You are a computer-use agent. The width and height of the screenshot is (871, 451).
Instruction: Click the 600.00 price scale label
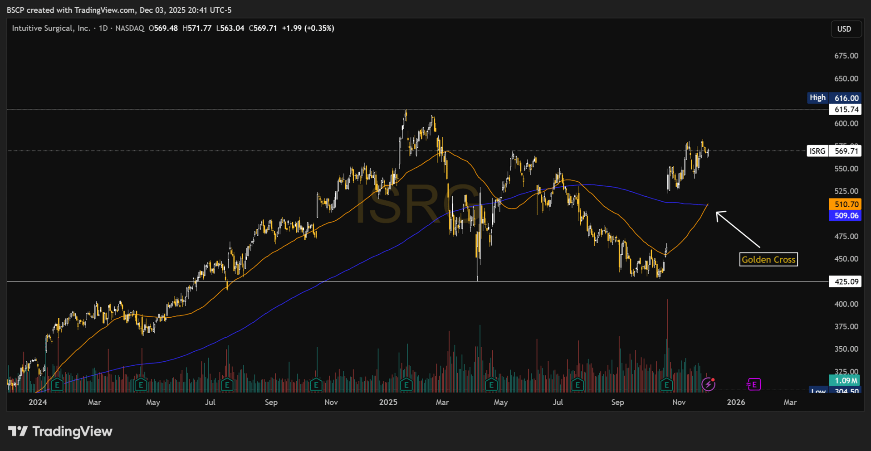click(x=847, y=123)
